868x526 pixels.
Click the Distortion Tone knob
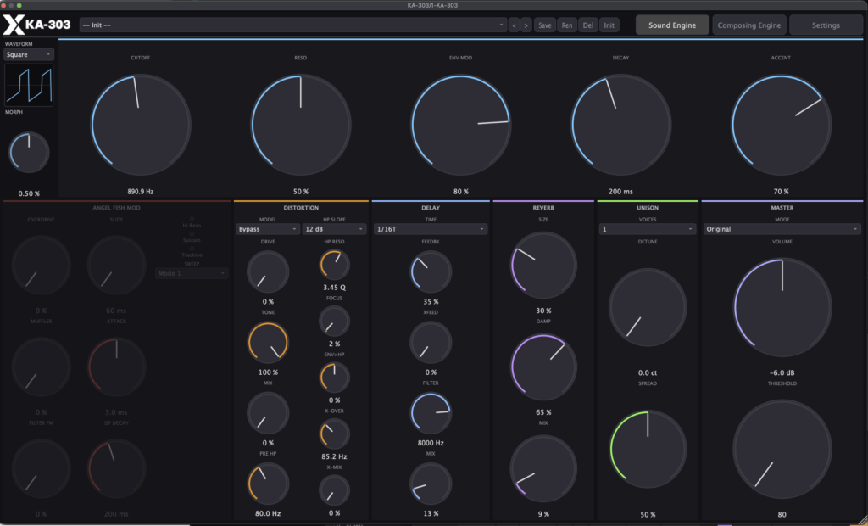pos(268,342)
